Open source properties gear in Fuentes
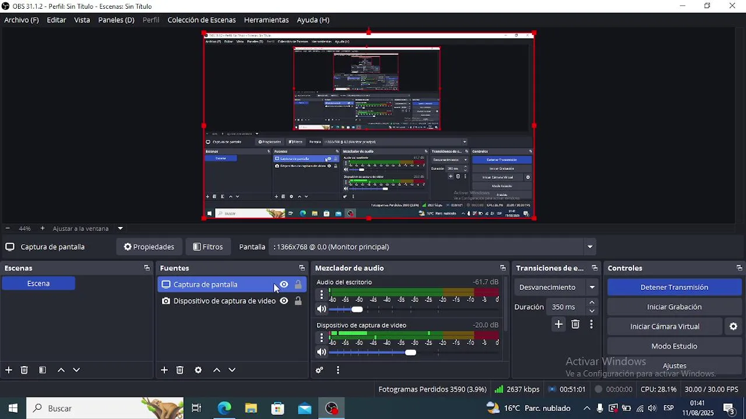This screenshot has height=419, width=746. click(x=198, y=370)
